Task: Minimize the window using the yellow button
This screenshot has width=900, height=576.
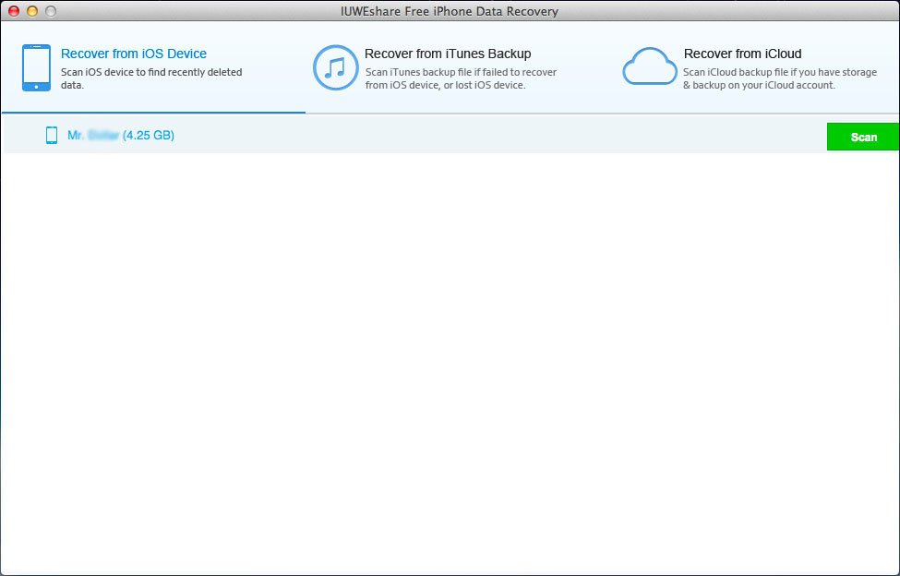Action: (x=32, y=11)
